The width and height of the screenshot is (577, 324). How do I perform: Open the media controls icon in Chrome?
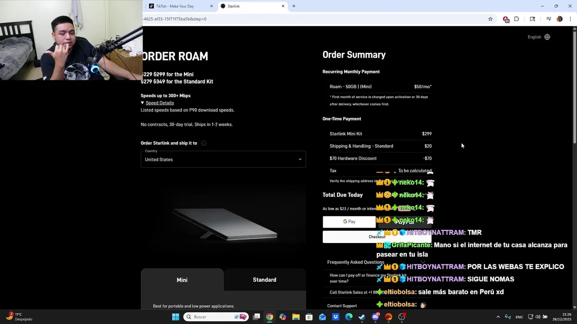click(x=549, y=19)
